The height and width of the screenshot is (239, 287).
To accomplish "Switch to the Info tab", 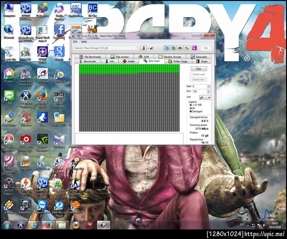I will pyautogui.click(x=110, y=61).
